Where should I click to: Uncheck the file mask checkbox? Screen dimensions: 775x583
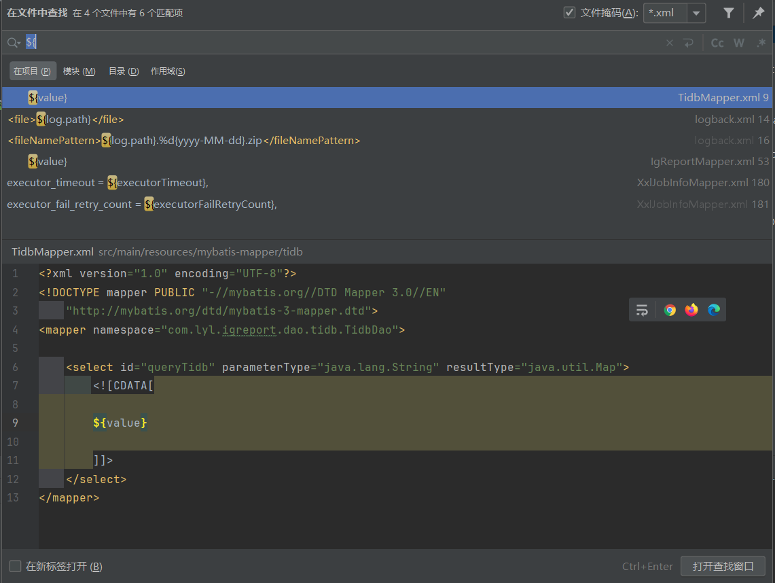[569, 13]
